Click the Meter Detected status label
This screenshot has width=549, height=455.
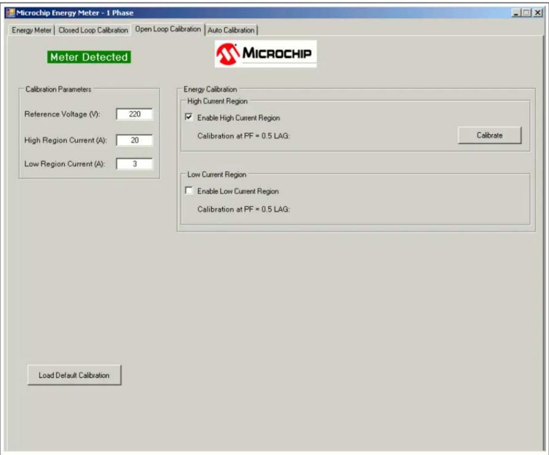[89, 57]
